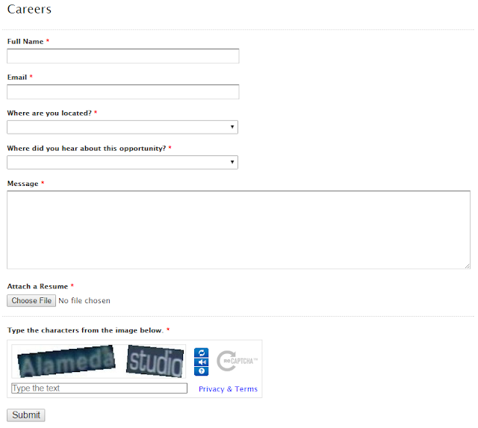
Task: Focus the Message text area
Action: click(x=238, y=230)
